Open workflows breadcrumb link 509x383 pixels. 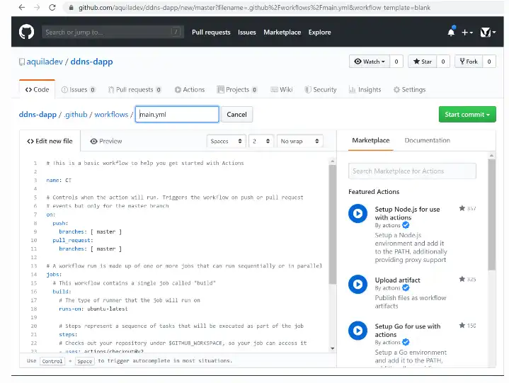pos(111,114)
